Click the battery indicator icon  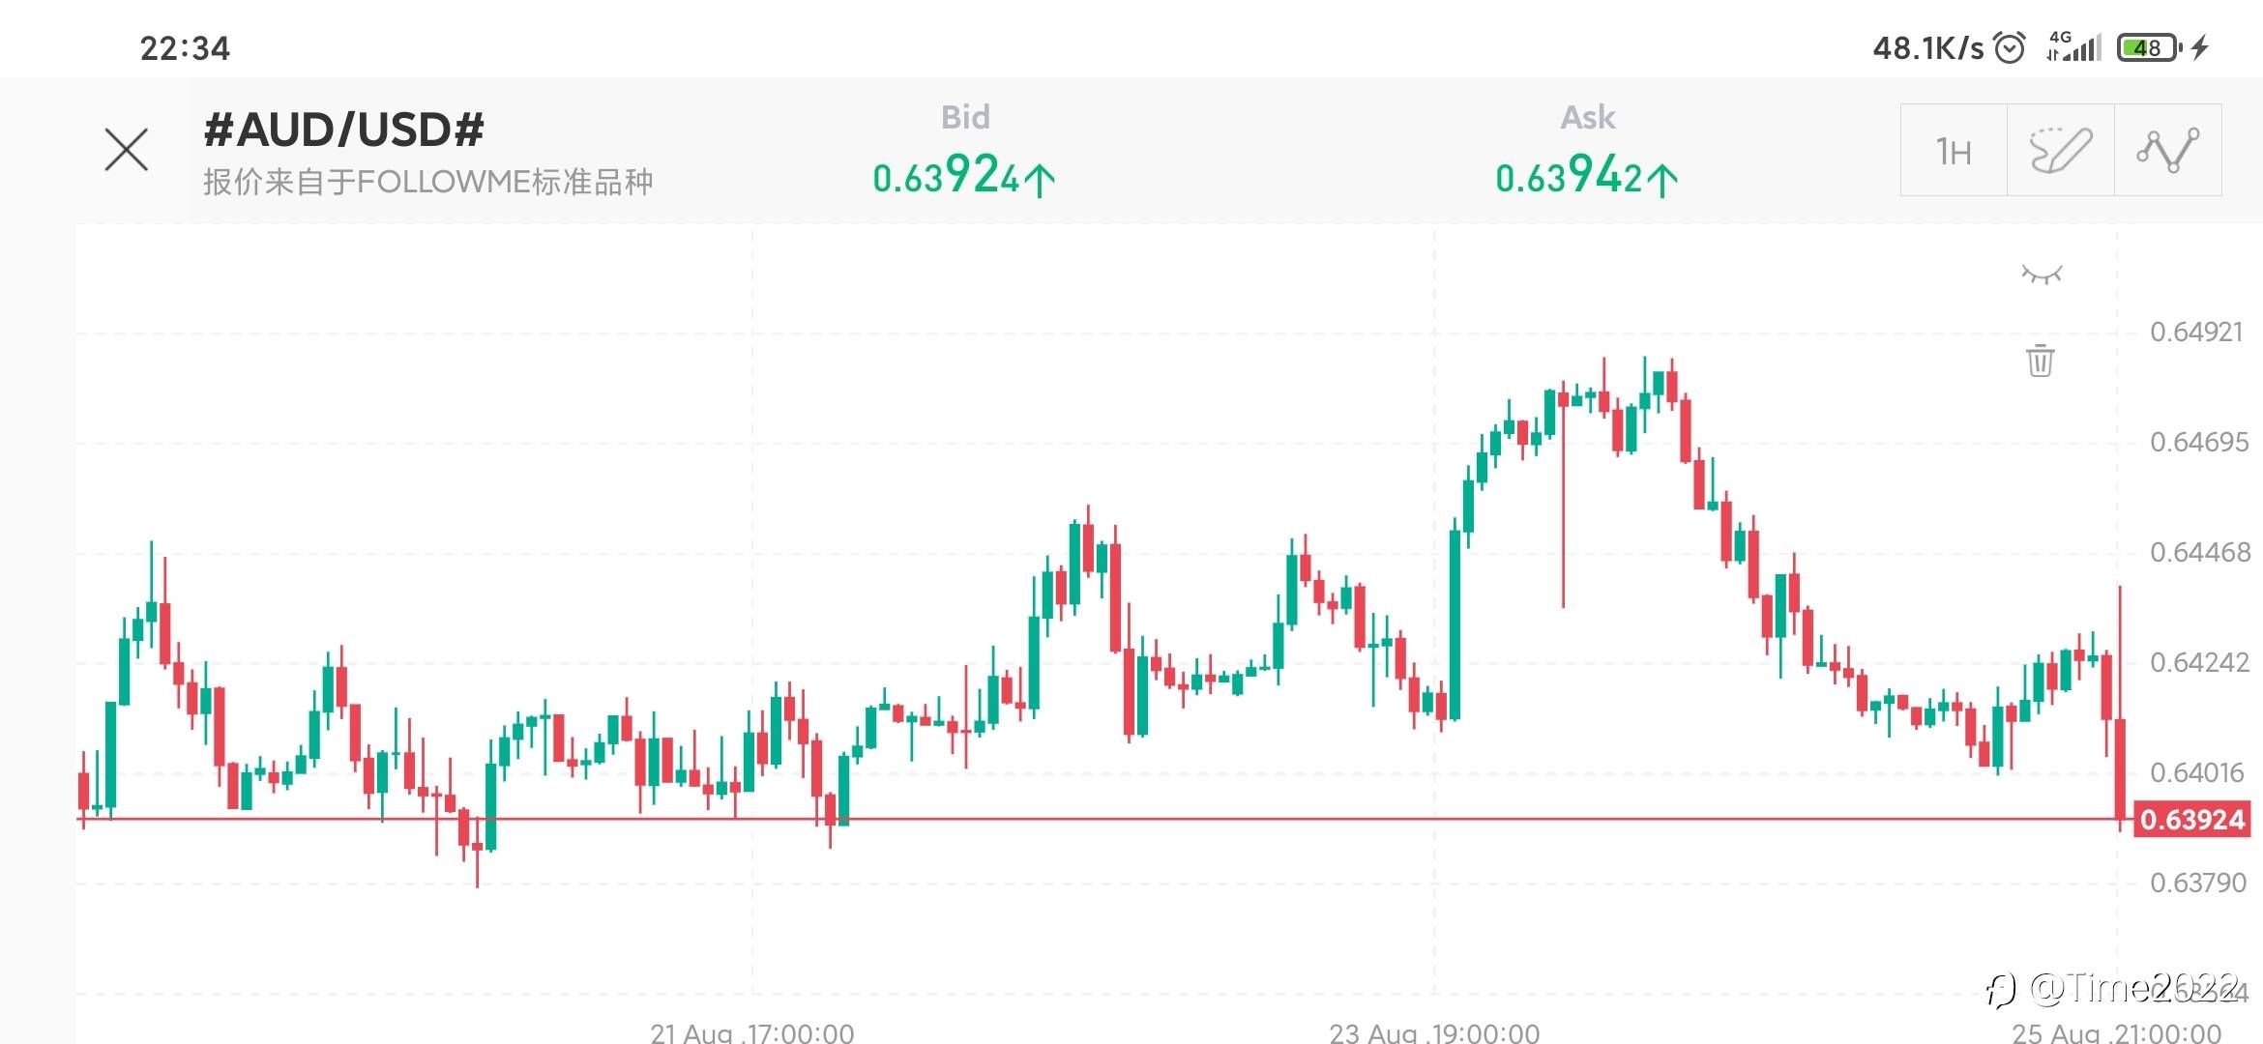(x=2147, y=47)
